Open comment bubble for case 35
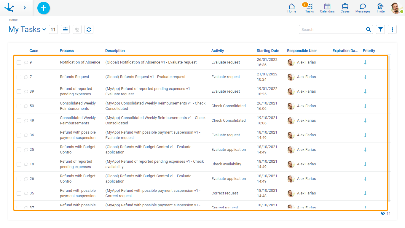405x228 pixels. (x=26, y=193)
